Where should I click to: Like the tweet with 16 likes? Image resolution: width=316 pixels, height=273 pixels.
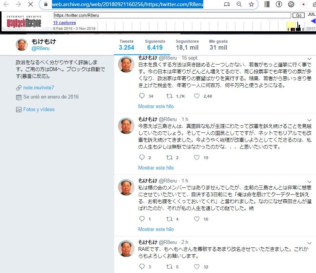197,219
